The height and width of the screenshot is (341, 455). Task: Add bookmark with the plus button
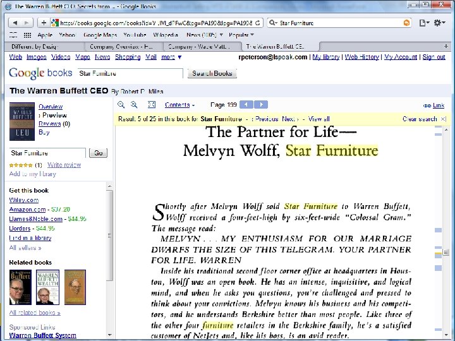pyautogui.click(x=44, y=23)
